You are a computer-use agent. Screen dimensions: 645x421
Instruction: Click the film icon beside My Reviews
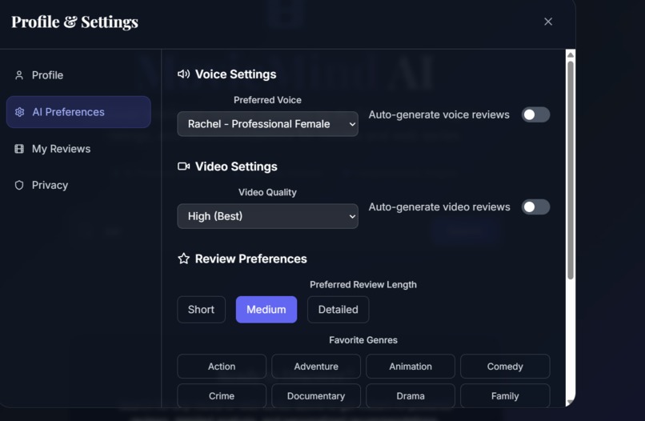click(x=19, y=149)
